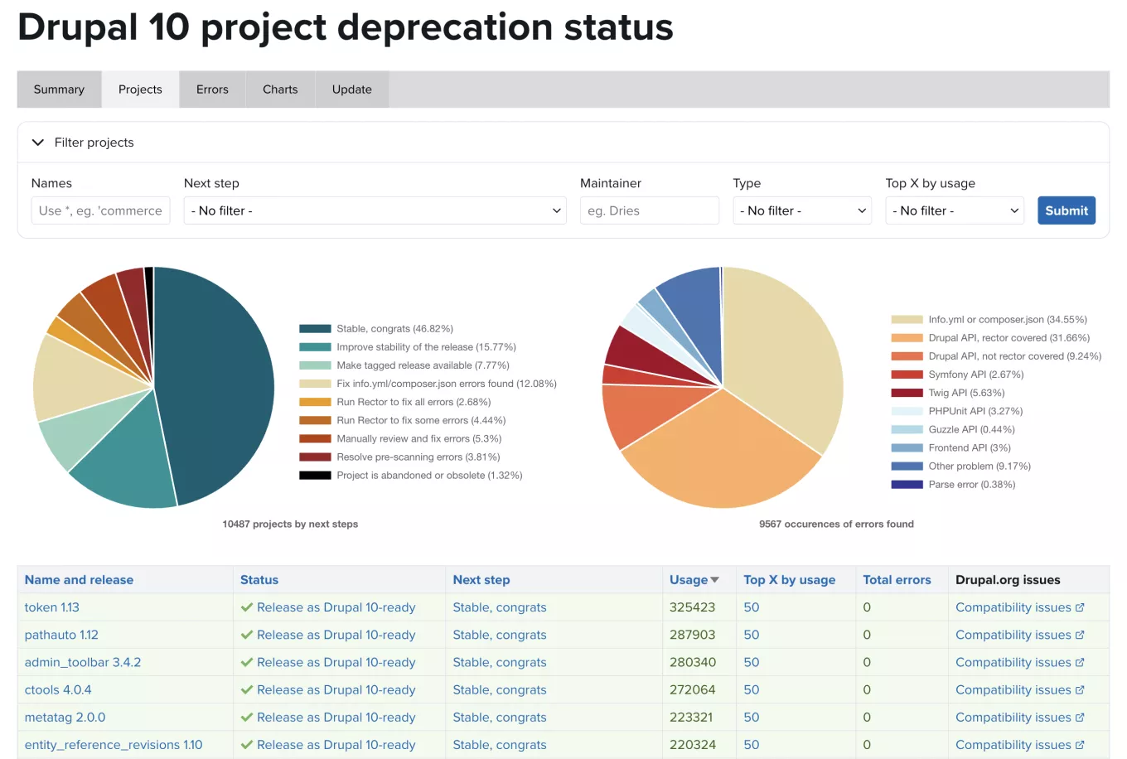Screen dimensions: 1127x759
Task: Click external link icon in ctools row
Action: tap(1080, 689)
